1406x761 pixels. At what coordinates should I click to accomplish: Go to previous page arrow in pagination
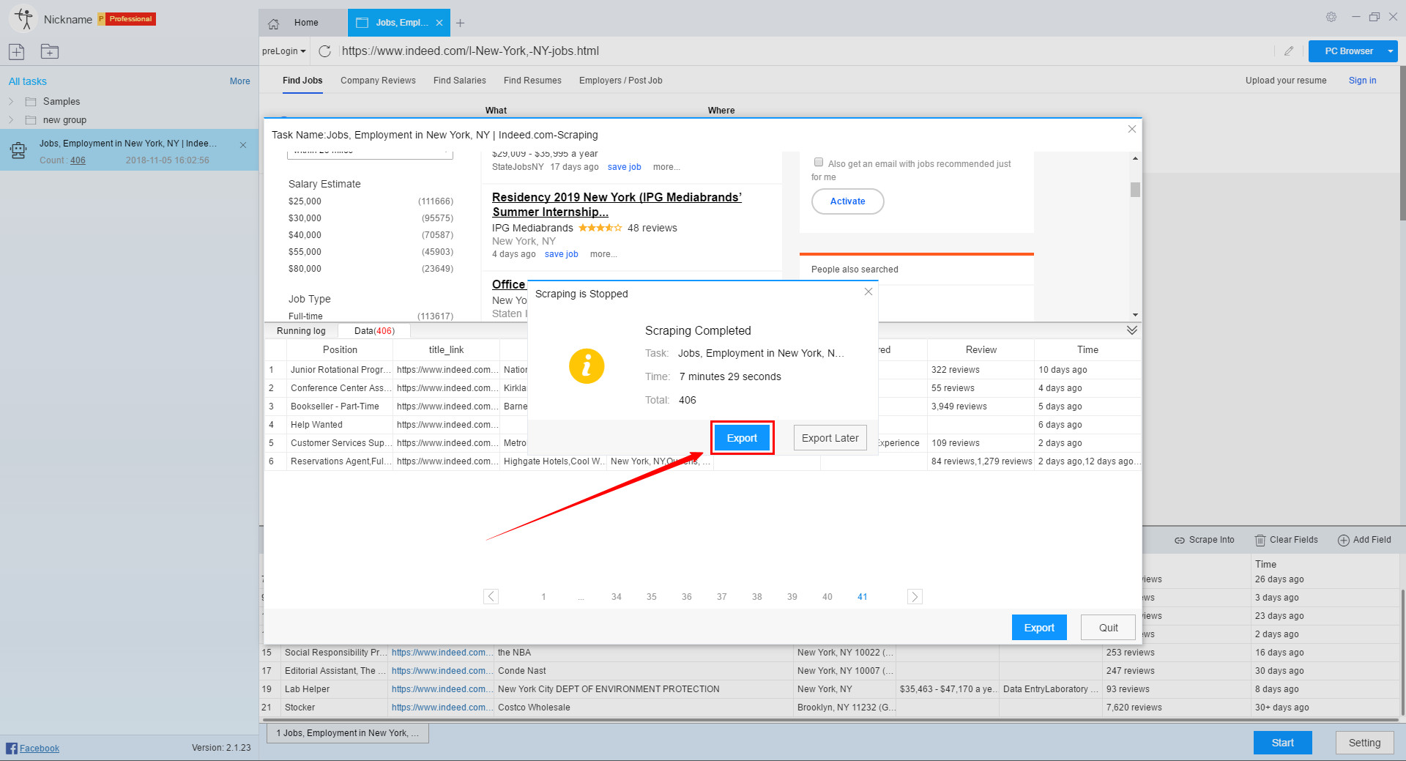pyautogui.click(x=491, y=596)
